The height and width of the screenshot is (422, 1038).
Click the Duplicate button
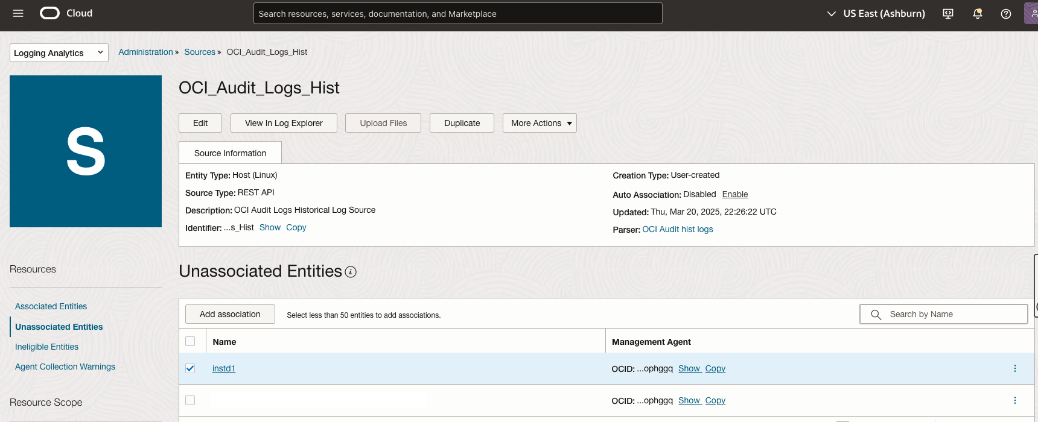coord(462,123)
